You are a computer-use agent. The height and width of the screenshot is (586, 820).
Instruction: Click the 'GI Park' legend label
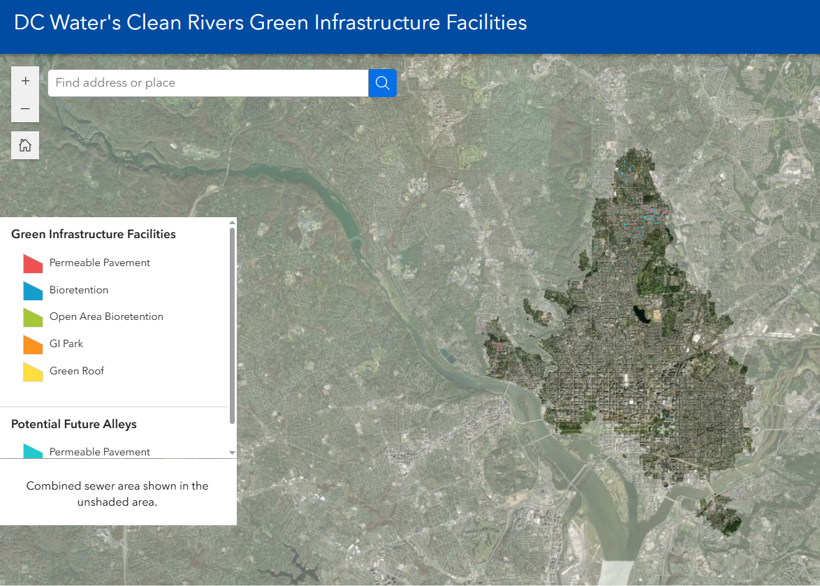tap(66, 344)
